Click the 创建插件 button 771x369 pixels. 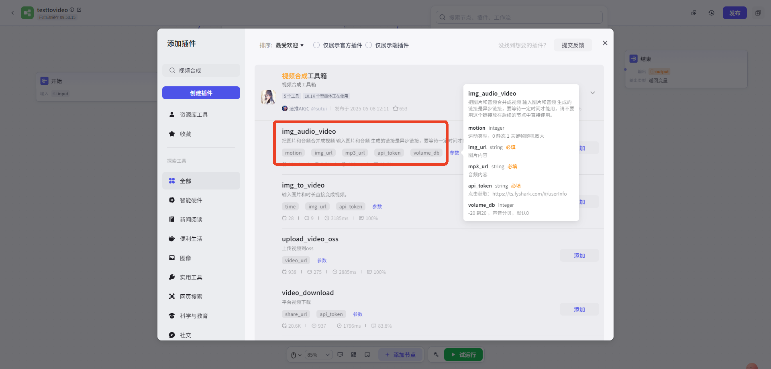(x=201, y=93)
